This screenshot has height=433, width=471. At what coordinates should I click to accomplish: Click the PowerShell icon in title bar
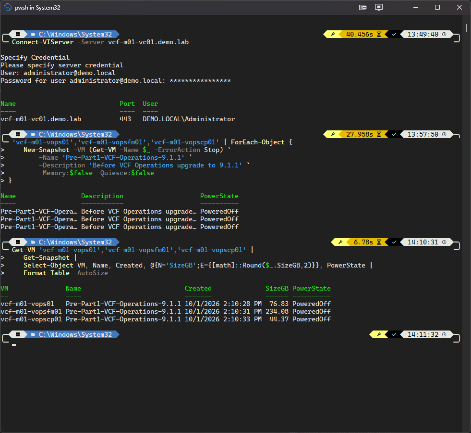pos(8,8)
